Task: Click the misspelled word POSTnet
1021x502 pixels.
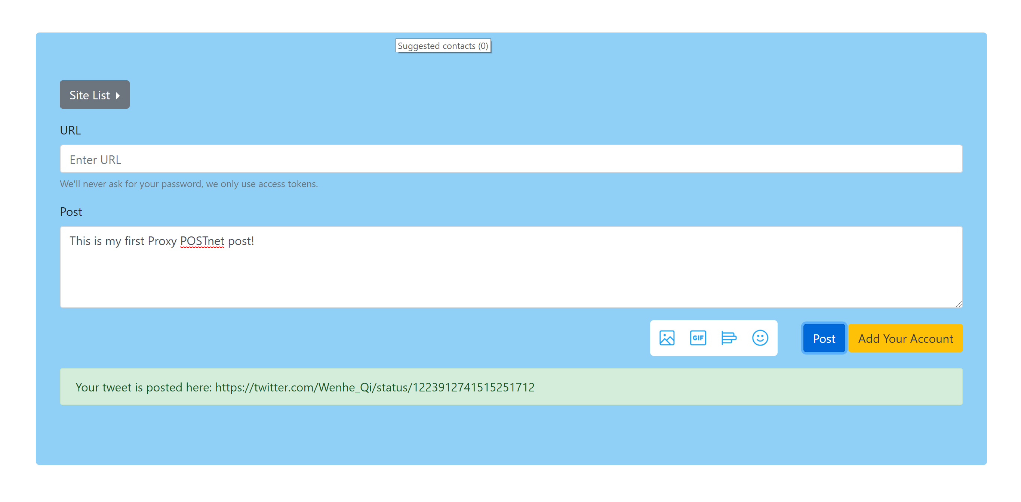Action: [202, 241]
